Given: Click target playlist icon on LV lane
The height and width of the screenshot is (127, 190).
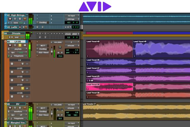Looking at the screenshot, I should click(12, 64).
